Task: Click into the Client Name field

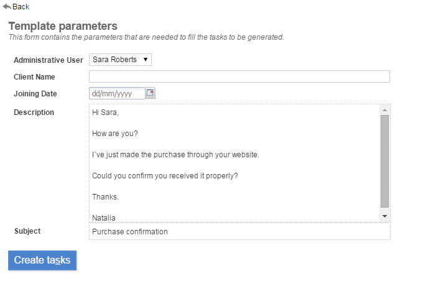Action: pyautogui.click(x=239, y=76)
